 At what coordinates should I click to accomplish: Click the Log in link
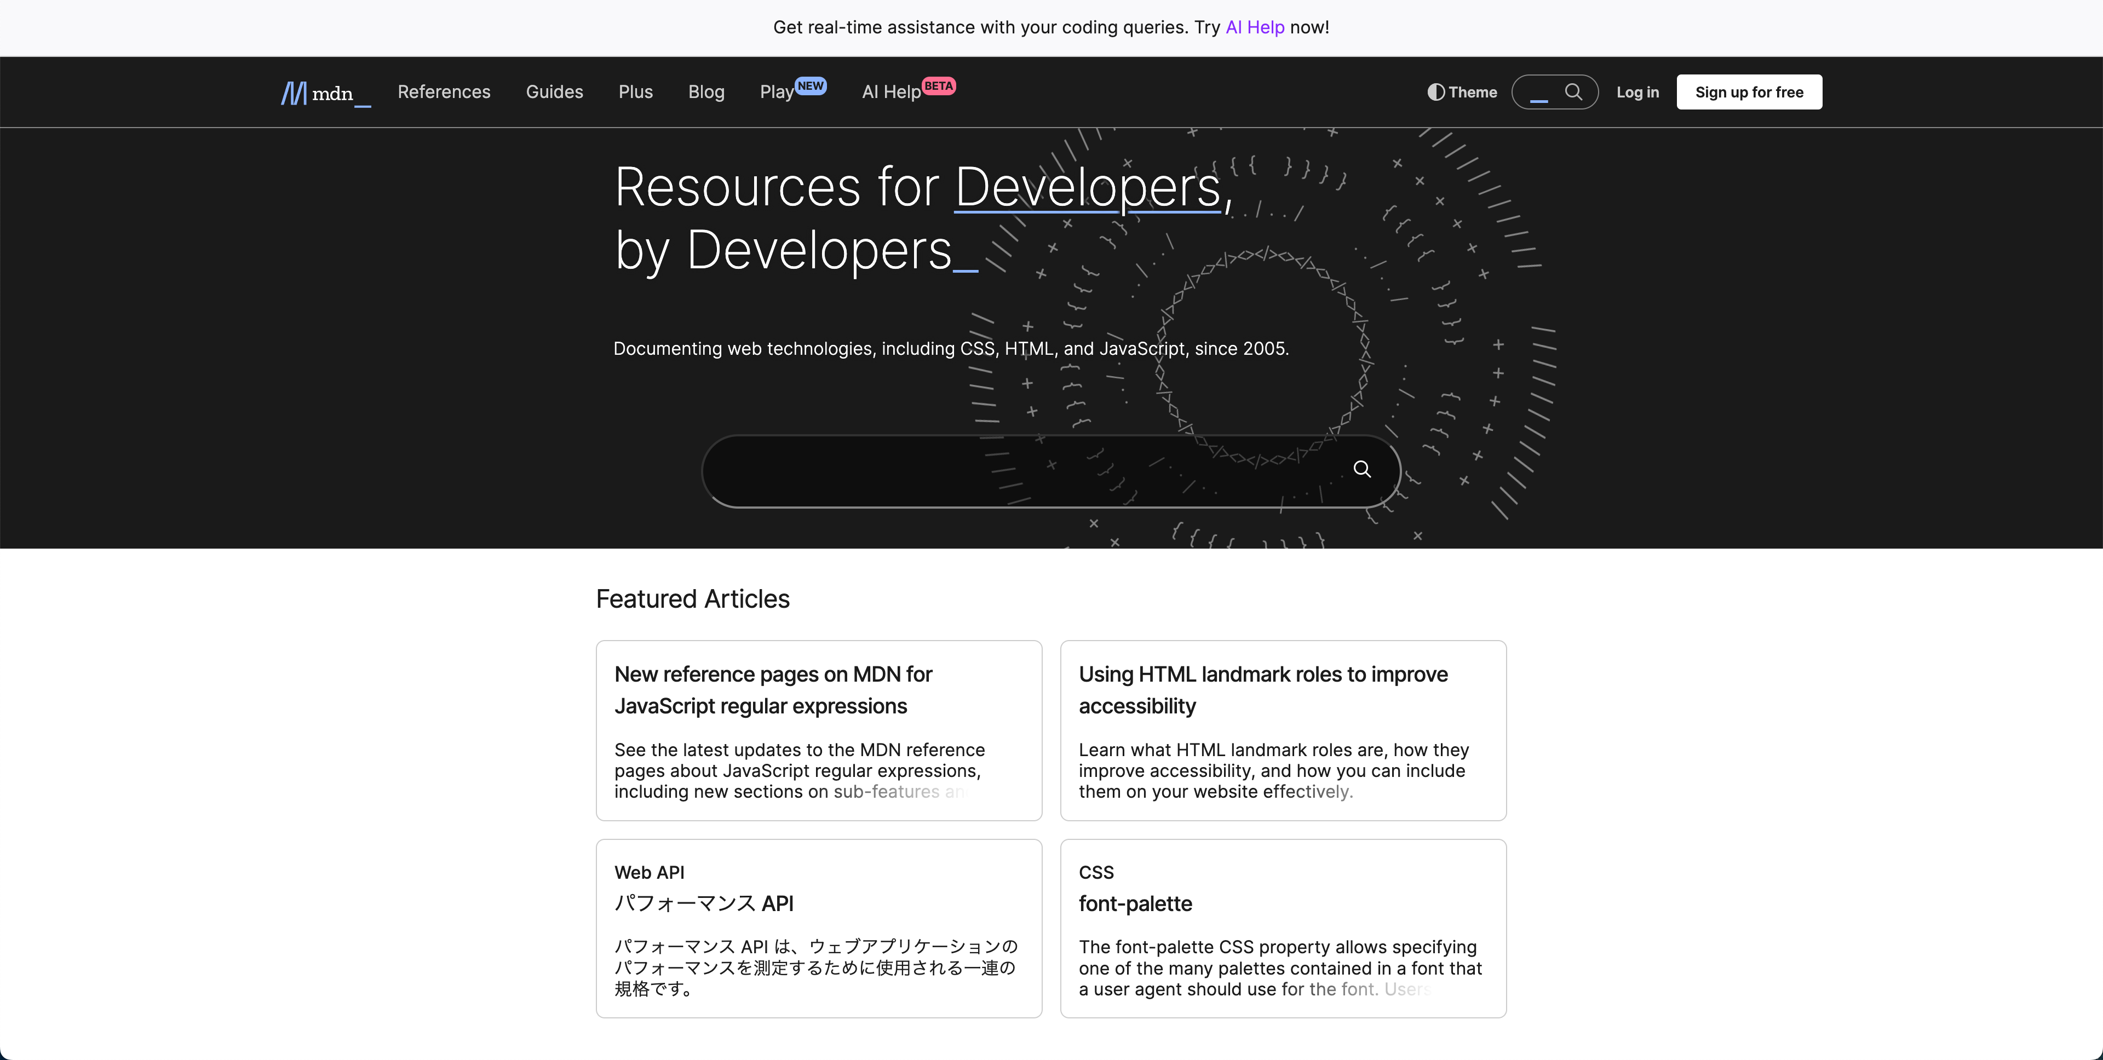(x=1637, y=92)
